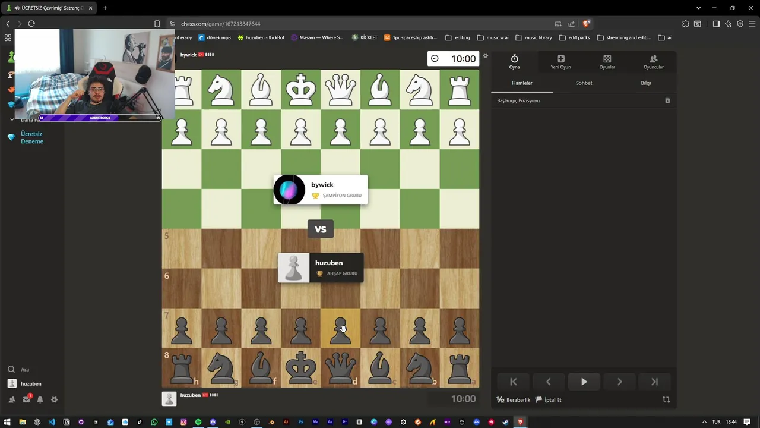Click the browser address bar URL
The width and height of the screenshot is (760, 428).
coord(221,24)
